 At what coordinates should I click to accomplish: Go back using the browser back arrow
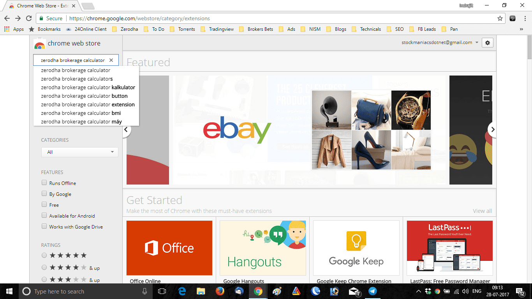[7, 18]
